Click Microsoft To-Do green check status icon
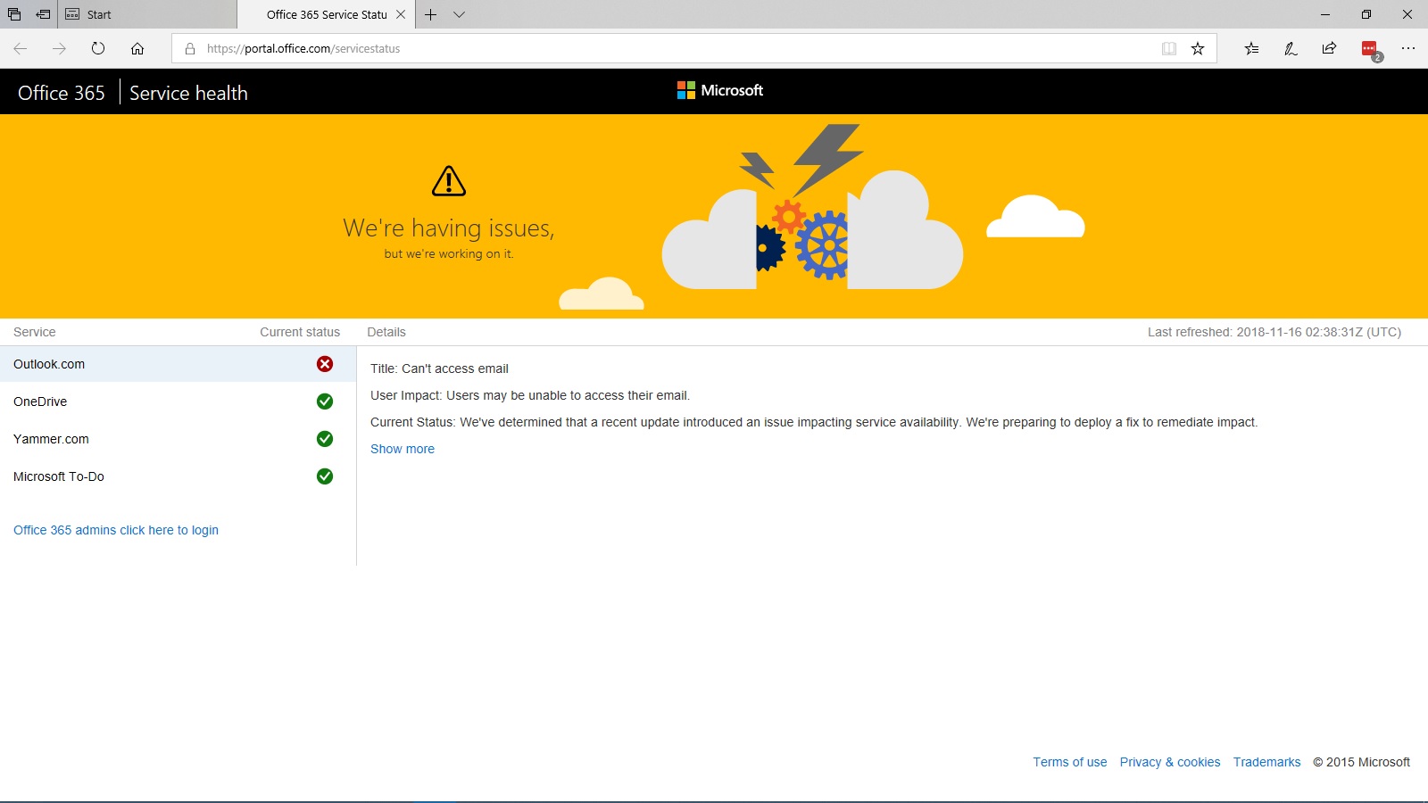Screen dimensions: 1428x803 click(325, 476)
